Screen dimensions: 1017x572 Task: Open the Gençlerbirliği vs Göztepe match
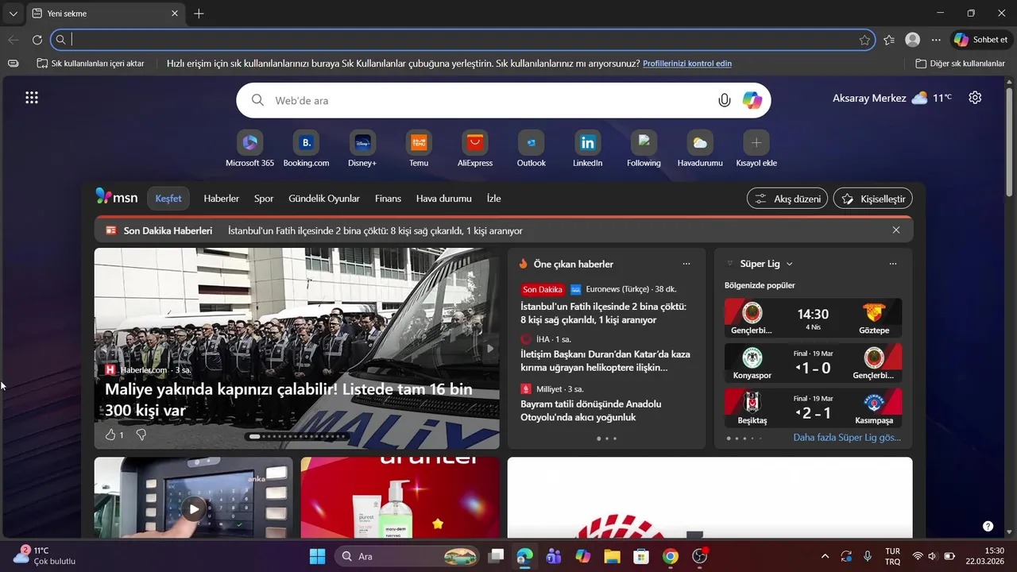click(x=813, y=318)
